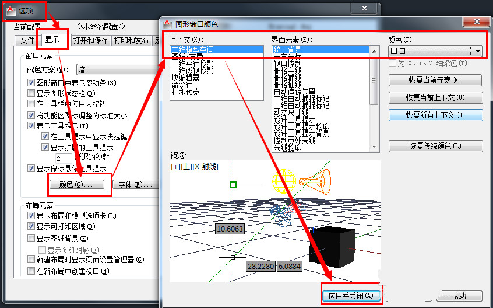
Task: Click the white color swatch in 颜色 box
Action: coord(394,51)
